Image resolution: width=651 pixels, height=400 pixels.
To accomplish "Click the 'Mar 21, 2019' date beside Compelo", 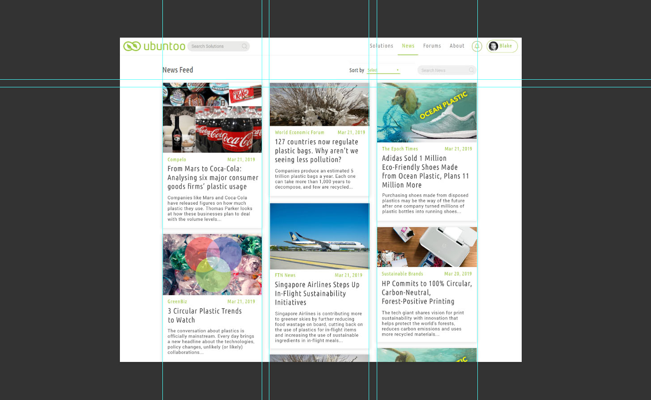I will click(x=241, y=159).
